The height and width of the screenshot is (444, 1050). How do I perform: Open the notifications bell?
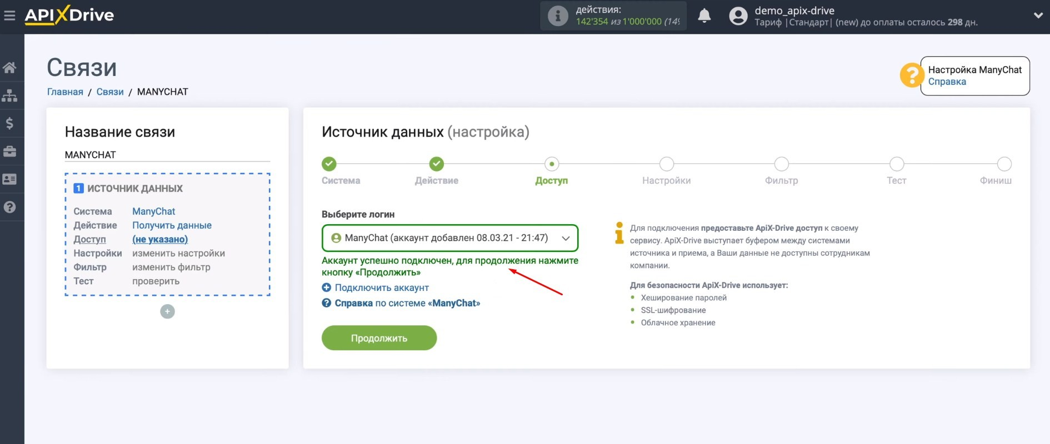[x=704, y=16]
